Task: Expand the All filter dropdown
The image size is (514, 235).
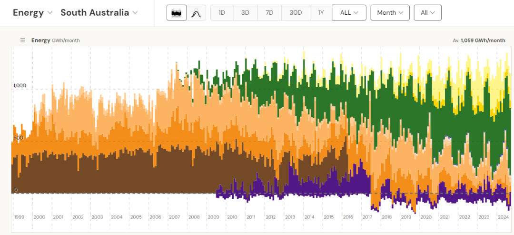Action: [x=427, y=13]
